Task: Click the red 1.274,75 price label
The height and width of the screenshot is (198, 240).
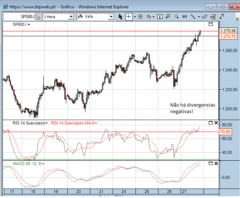Action: tap(228, 36)
